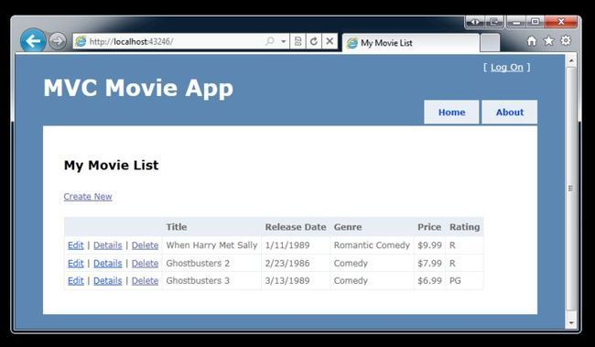Open the address bar dropdown arrow
The image size is (595, 347).
[284, 41]
